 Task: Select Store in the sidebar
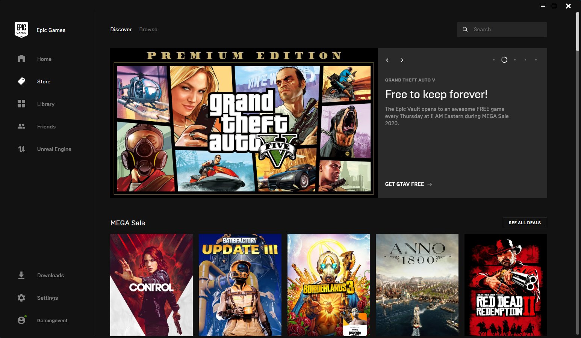44,81
